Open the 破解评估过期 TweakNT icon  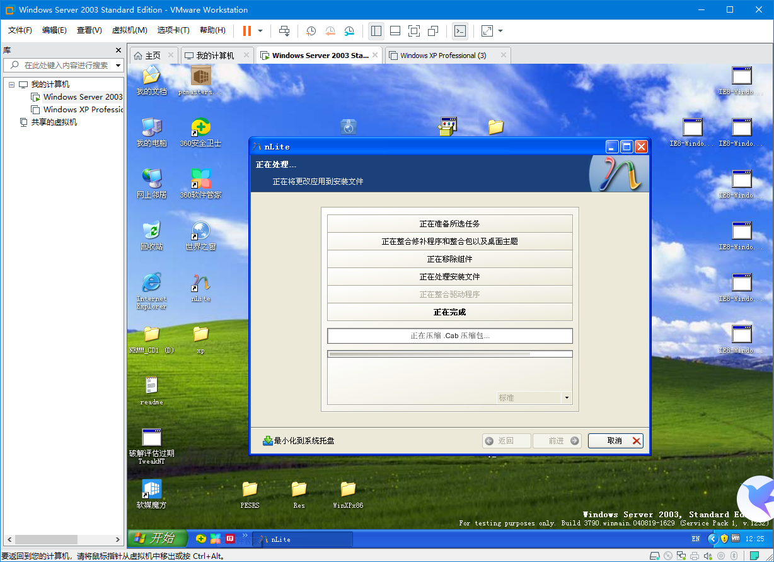coord(151,446)
